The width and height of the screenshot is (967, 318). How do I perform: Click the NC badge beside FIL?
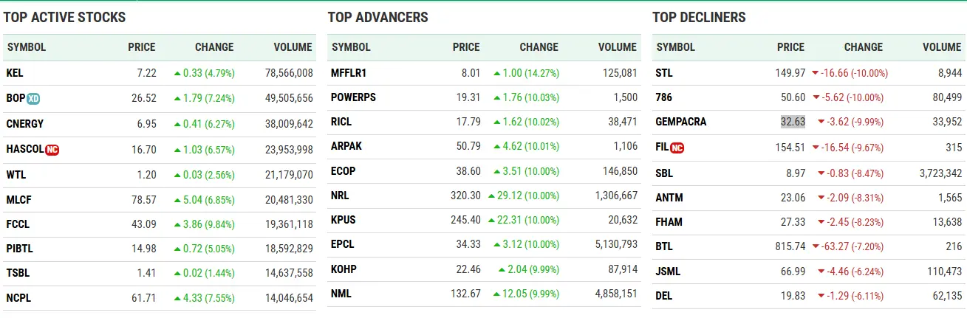click(677, 148)
